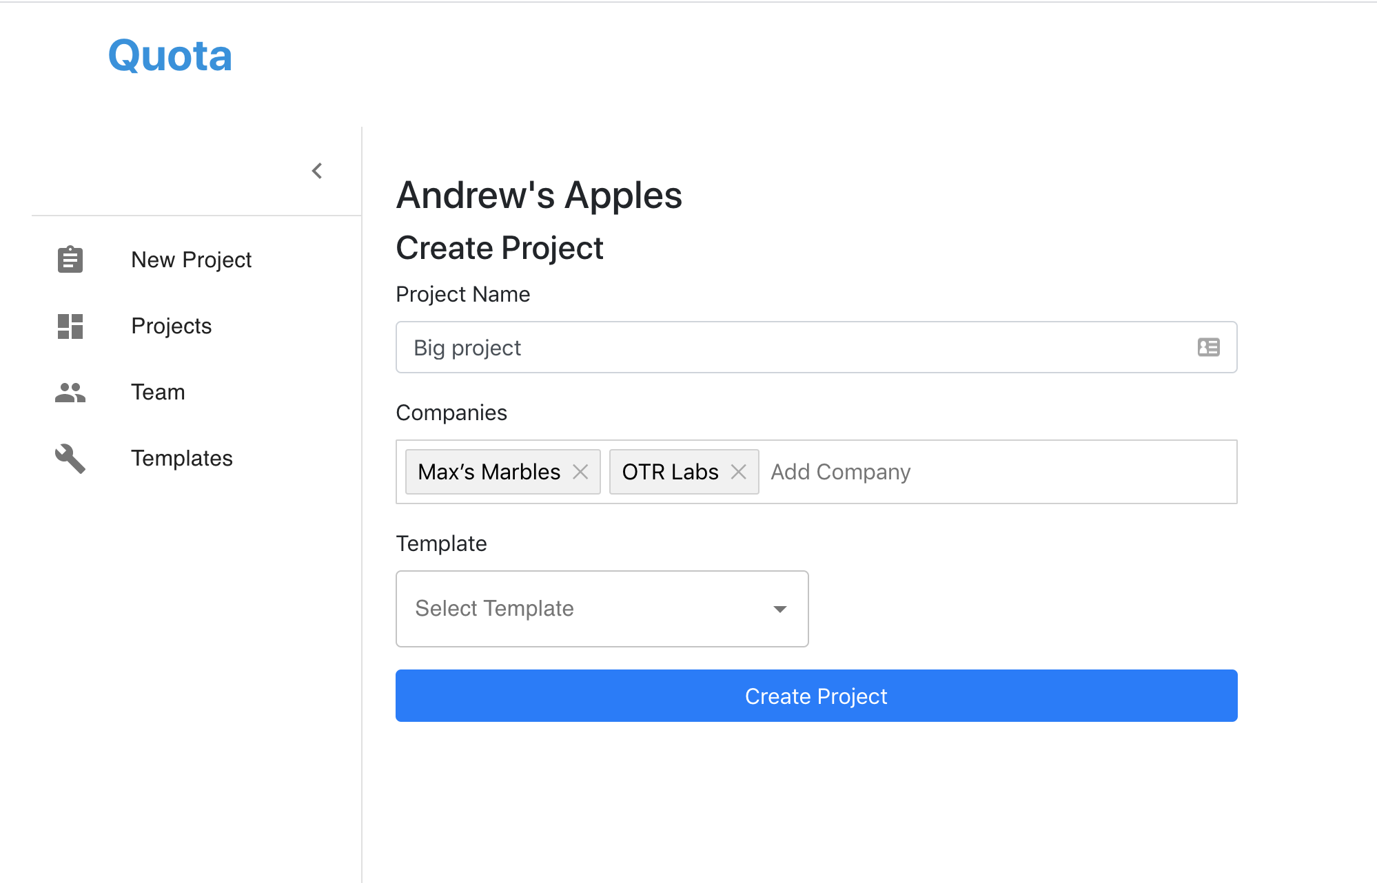Open the Team menu item

coord(158,392)
